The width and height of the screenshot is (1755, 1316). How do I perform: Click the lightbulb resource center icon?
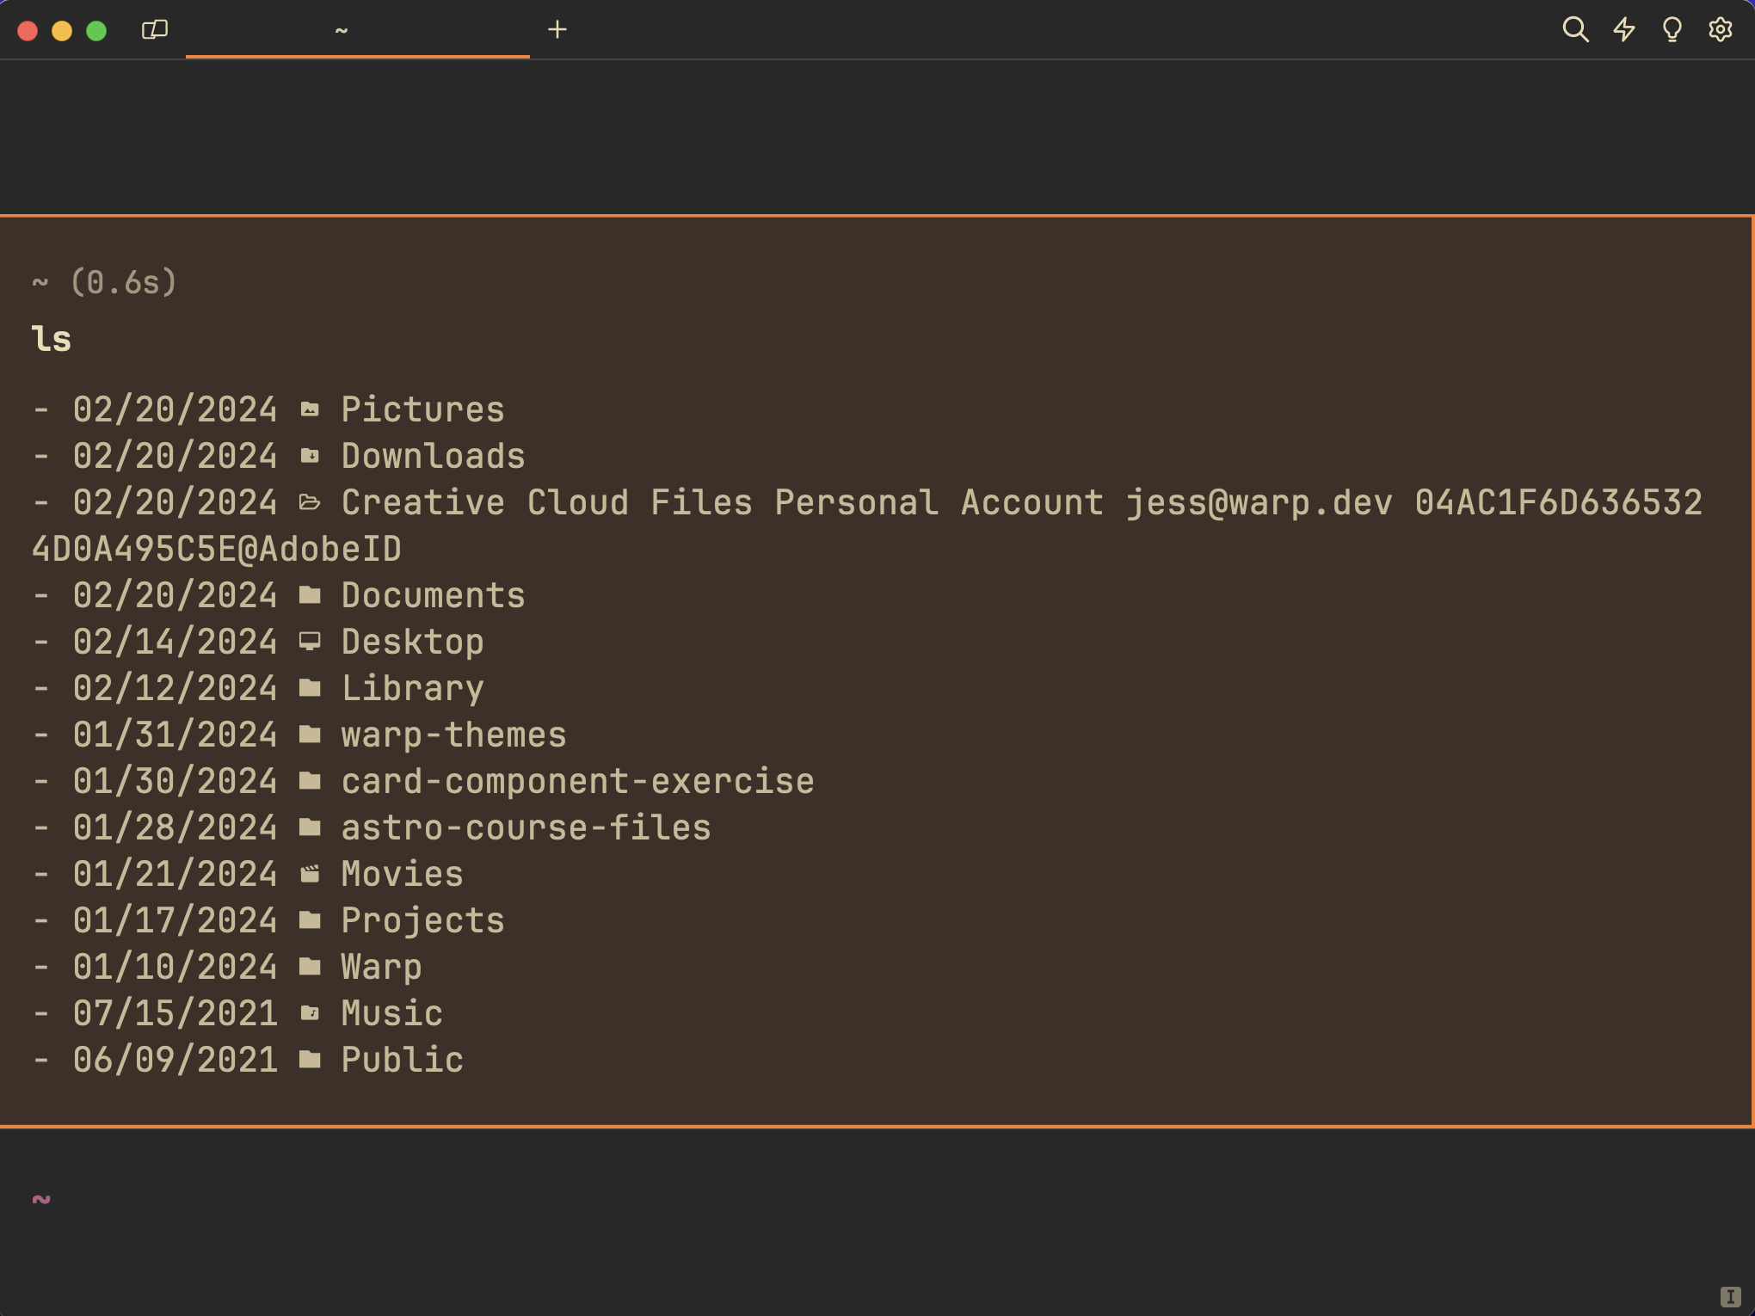pyautogui.click(x=1672, y=29)
